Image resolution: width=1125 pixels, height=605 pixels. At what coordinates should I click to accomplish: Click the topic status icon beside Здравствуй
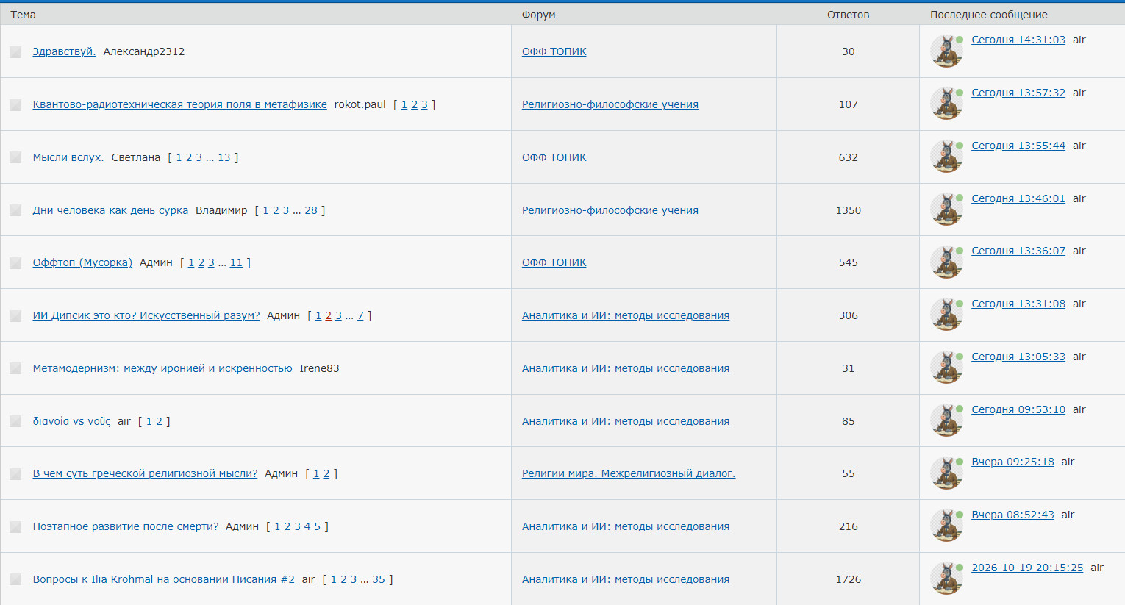pyautogui.click(x=15, y=52)
